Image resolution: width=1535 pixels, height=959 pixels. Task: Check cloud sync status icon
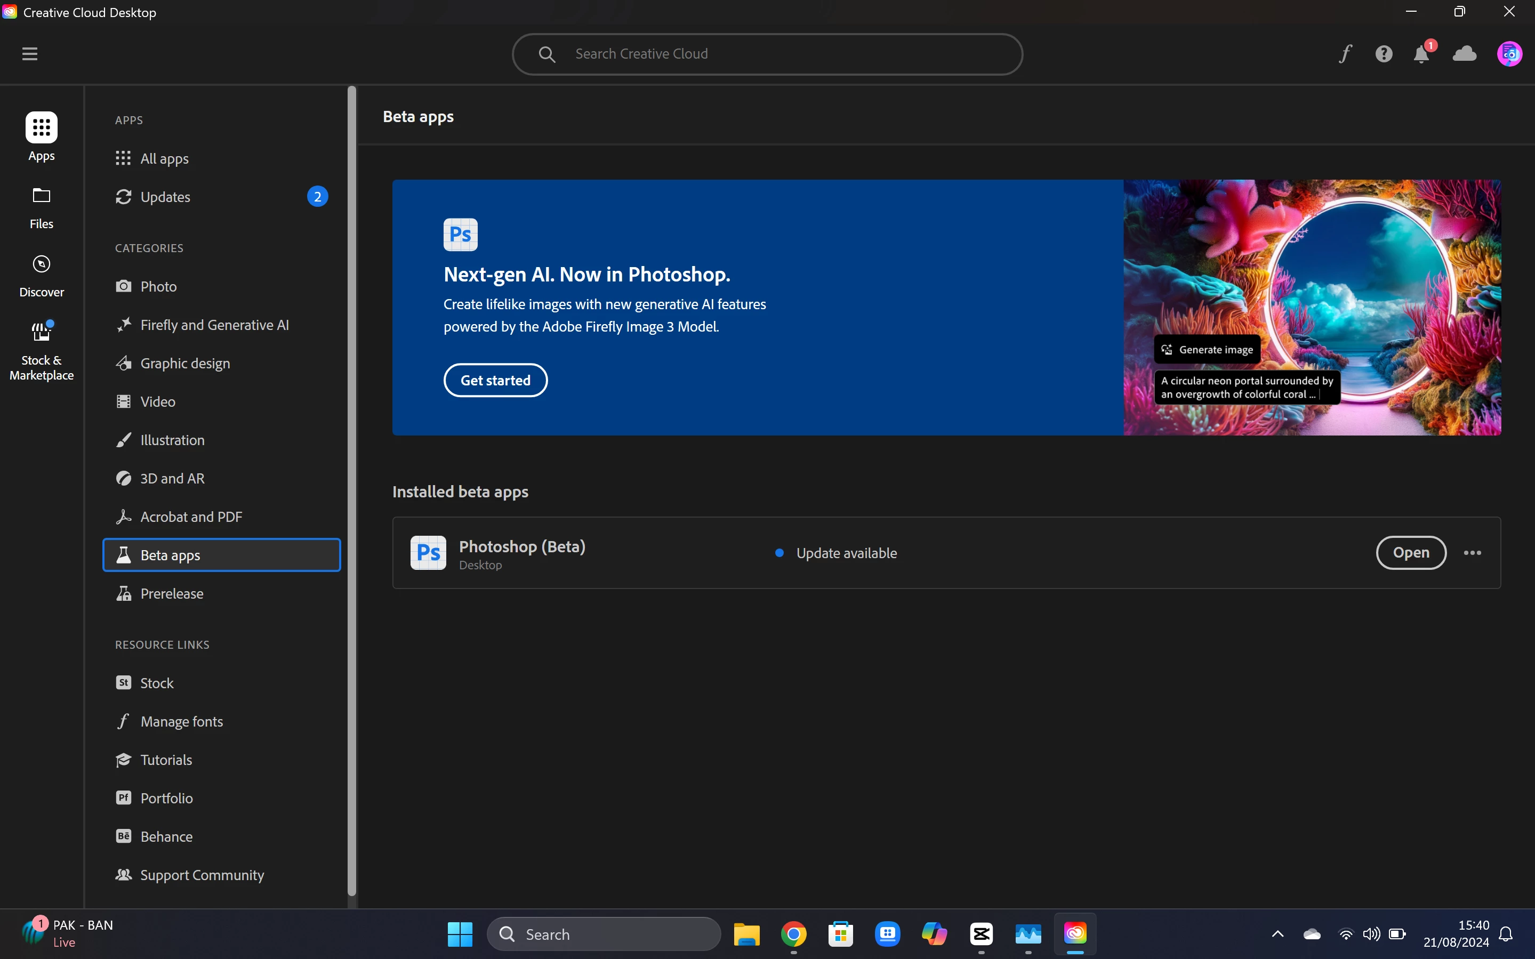click(1465, 54)
